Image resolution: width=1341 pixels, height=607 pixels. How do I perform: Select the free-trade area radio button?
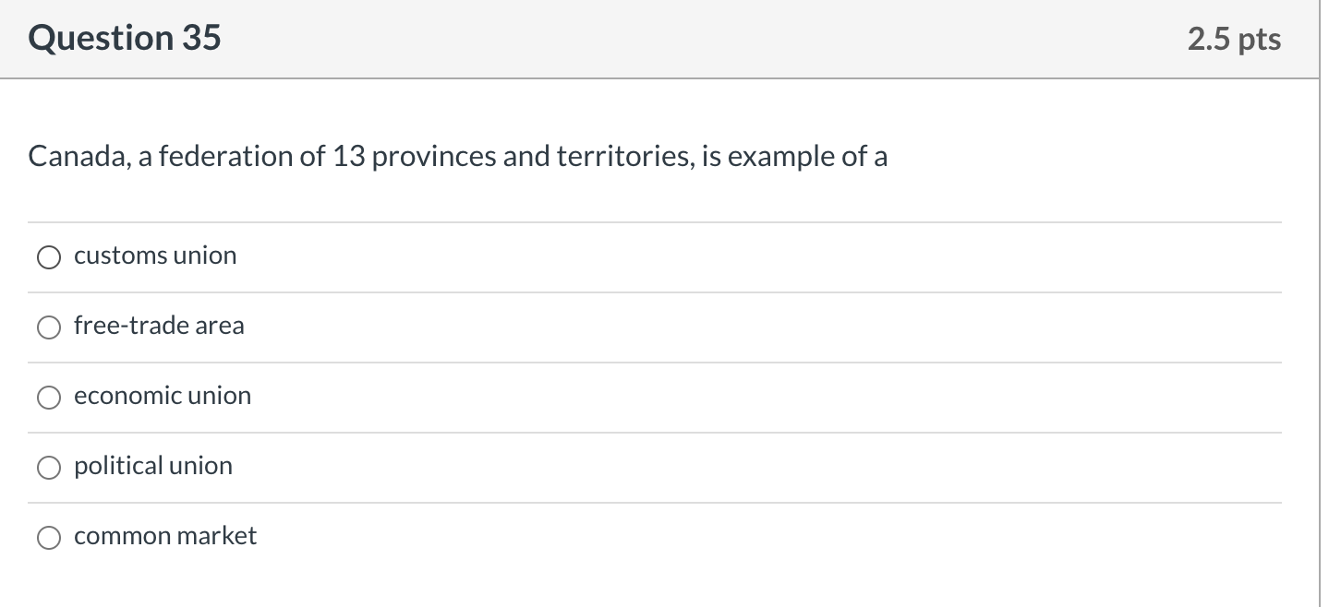coord(49,327)
